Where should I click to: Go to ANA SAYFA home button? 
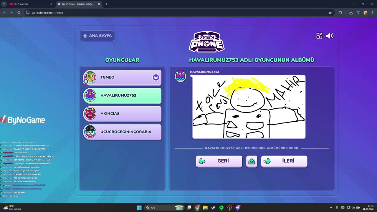[97, 36]
